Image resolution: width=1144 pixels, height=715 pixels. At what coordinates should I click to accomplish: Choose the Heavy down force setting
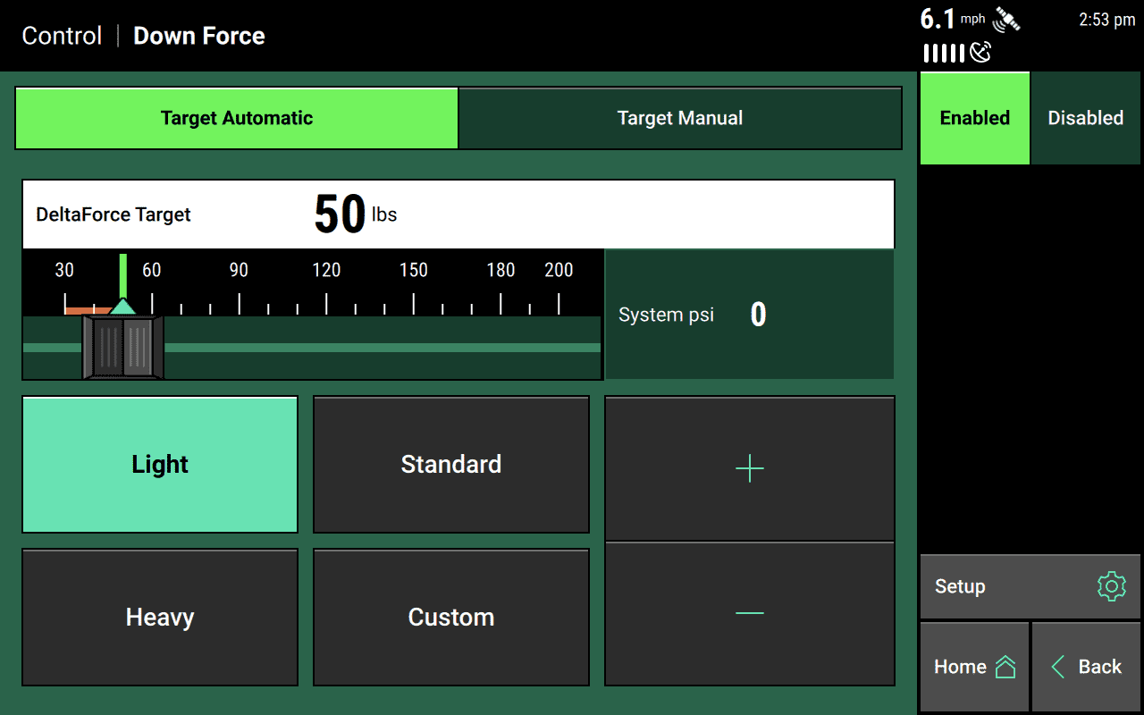pos(159,617)
